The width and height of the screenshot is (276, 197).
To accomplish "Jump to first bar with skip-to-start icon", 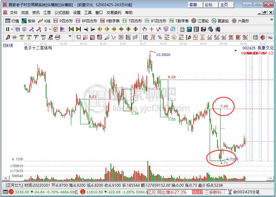I will coord(71,29).
